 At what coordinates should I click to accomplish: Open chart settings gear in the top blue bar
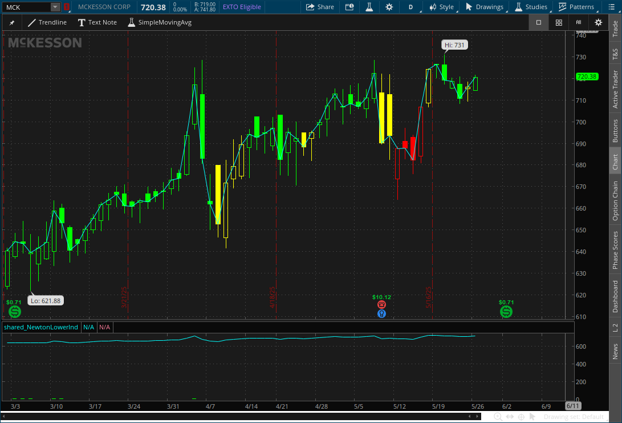click(389, 7)
